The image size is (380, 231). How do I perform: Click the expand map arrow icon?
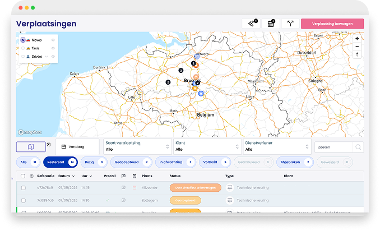click(x=48, y=145)
